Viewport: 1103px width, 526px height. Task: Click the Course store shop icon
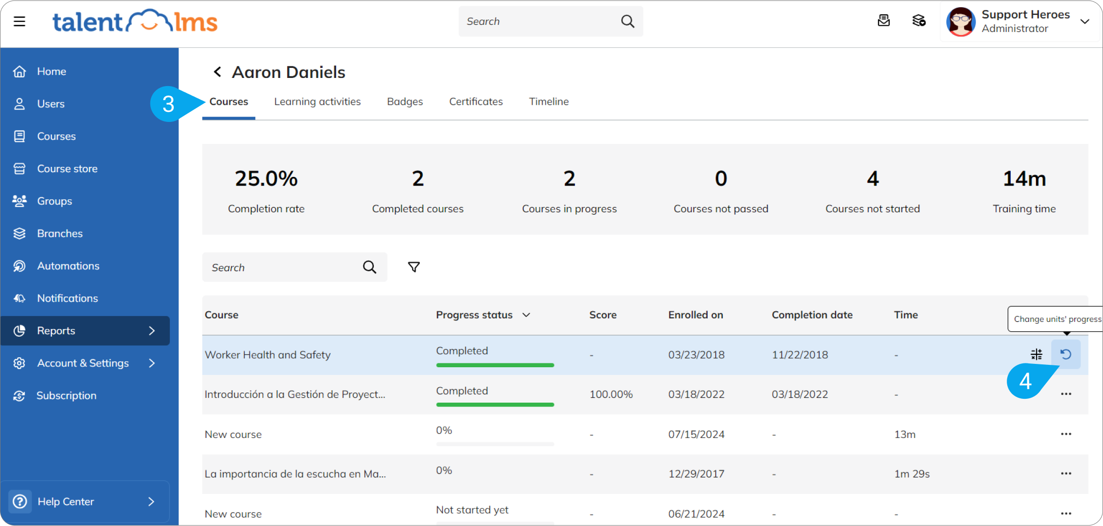19,169
